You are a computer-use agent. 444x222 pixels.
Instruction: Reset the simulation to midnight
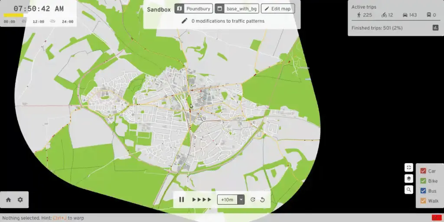click(x=262, y=199)
